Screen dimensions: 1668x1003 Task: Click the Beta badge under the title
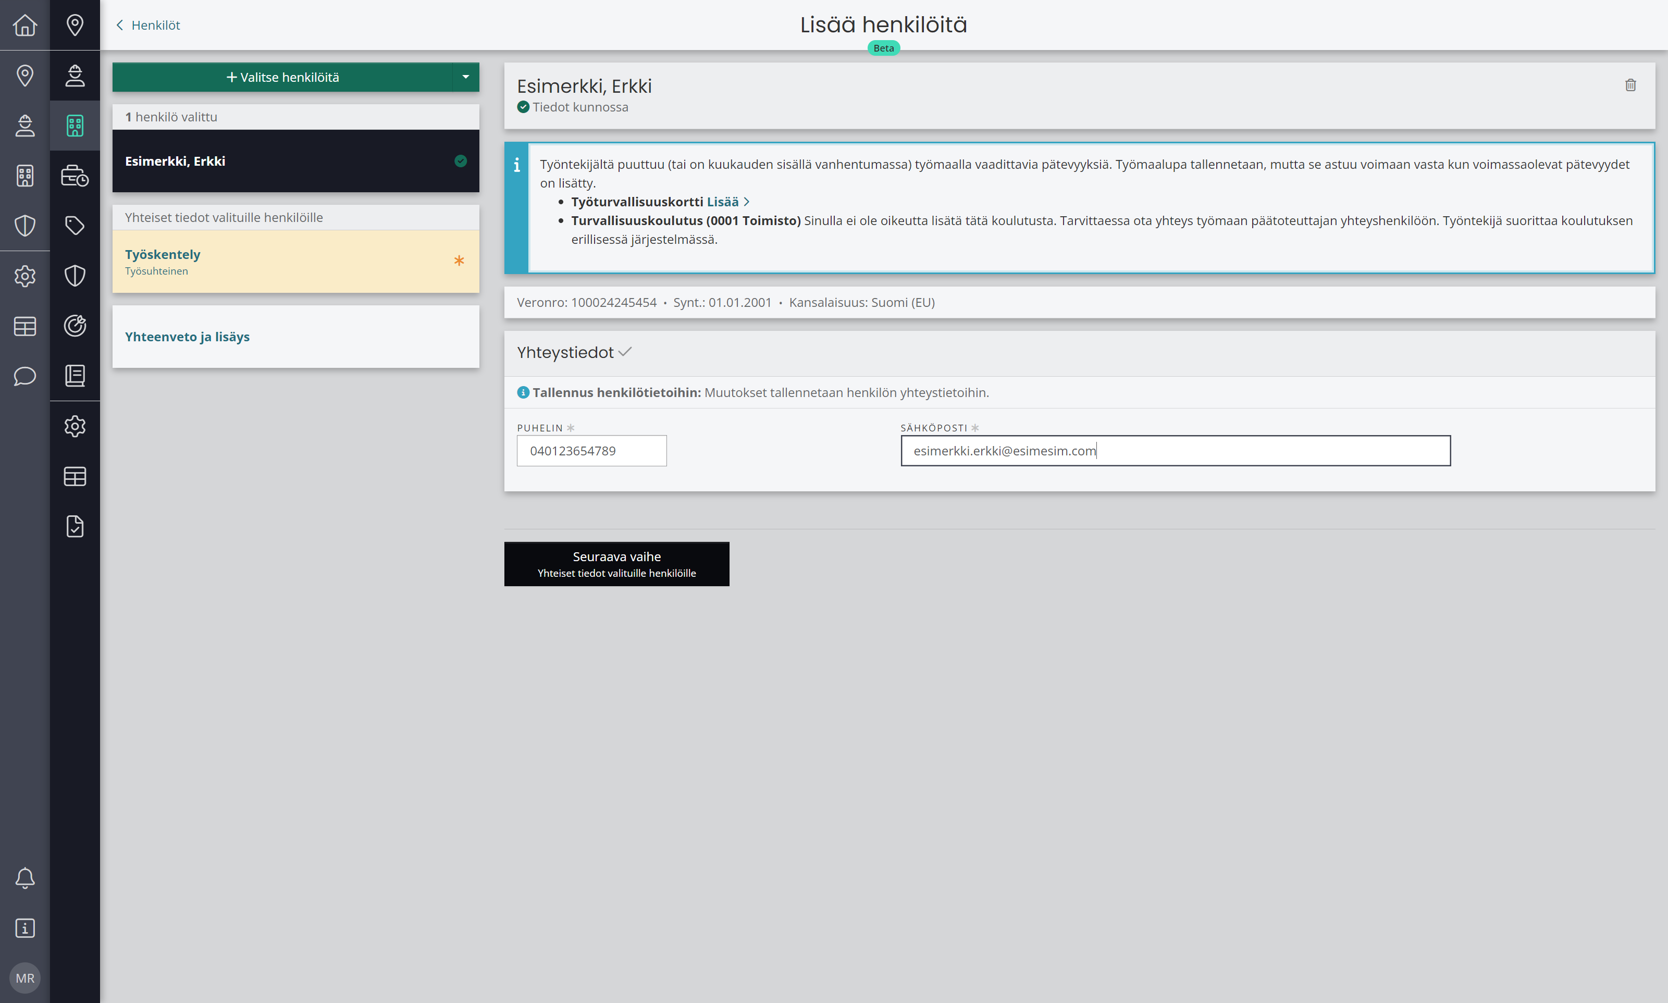click(x=883, y=48)
